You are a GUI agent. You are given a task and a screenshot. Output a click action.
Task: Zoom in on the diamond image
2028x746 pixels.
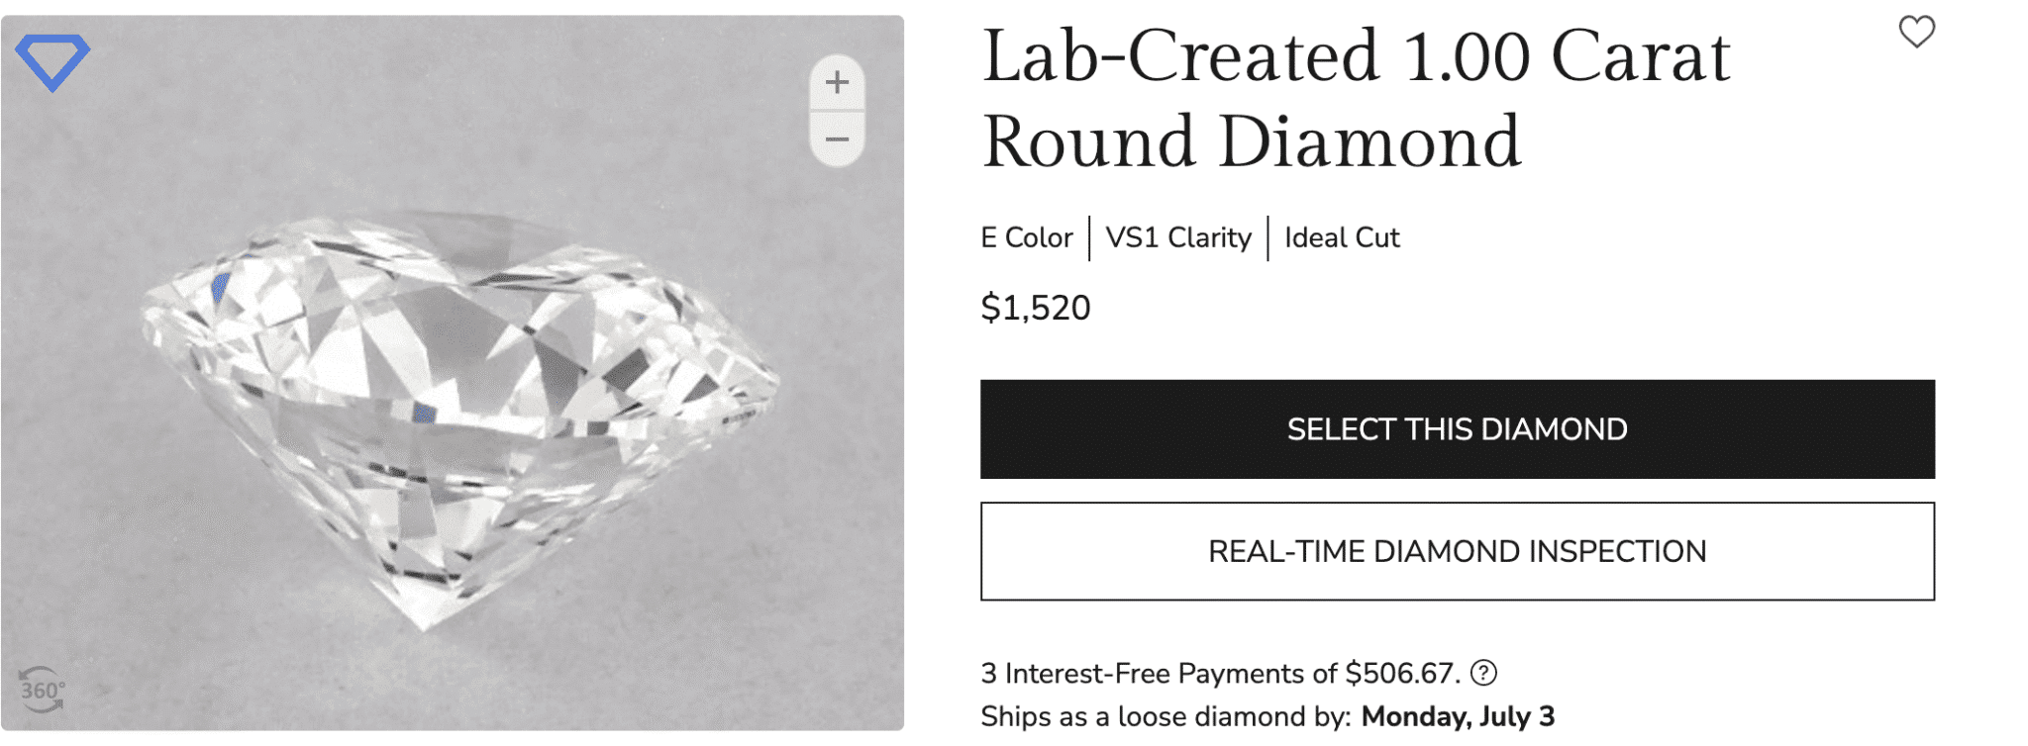(x=837, y=82)
